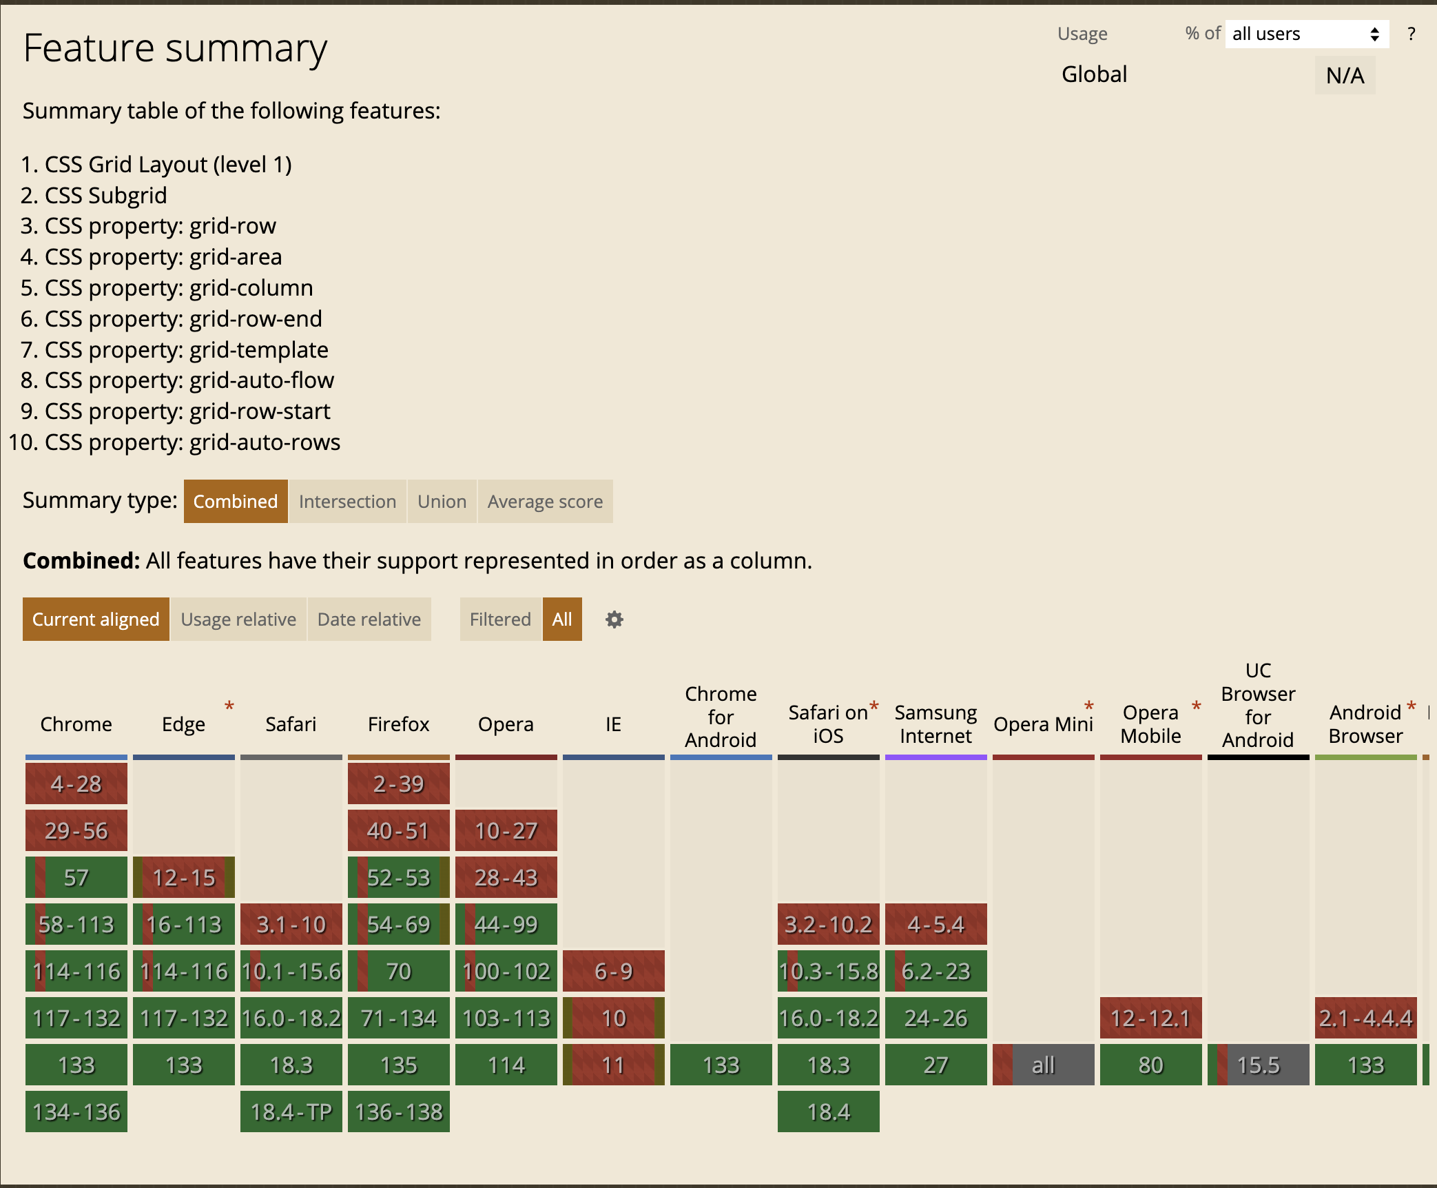Image resolution: width=1437 pixels, height=1188 pixels.
Task: Select Android Browser cell 133
Action: click(1366, 1065)
